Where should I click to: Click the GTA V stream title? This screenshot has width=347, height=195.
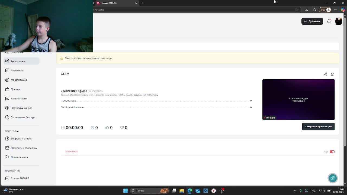coord(65,74)
